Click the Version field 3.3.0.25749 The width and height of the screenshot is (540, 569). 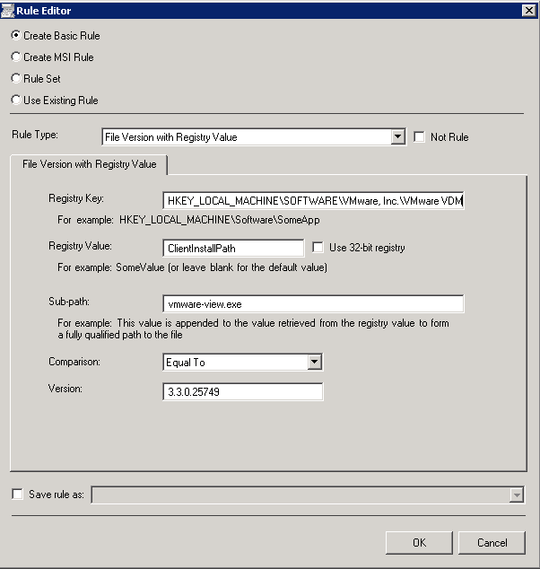pyautogui.click(x=243, y=391)
